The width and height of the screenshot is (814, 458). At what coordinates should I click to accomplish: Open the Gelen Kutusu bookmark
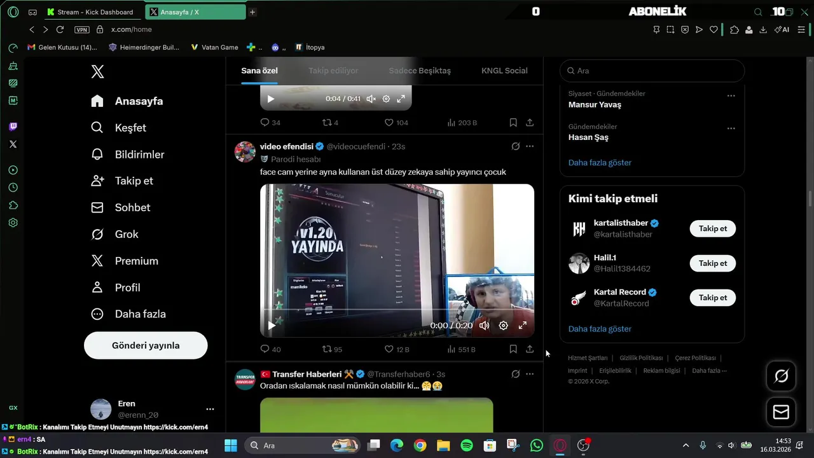pos(62,47)
